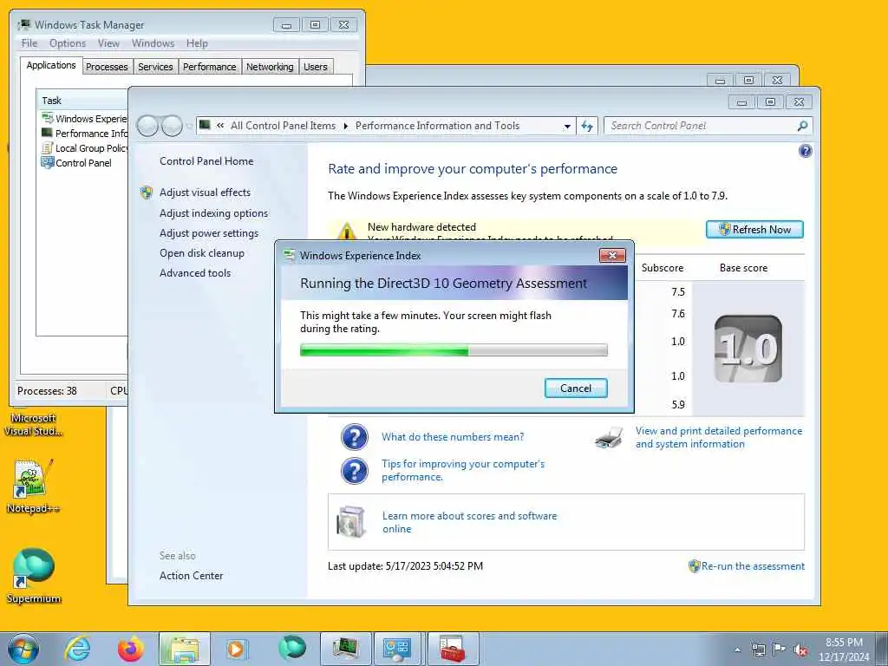
Task: Open Advanced tools link
Action: click(x=195, y=273)
